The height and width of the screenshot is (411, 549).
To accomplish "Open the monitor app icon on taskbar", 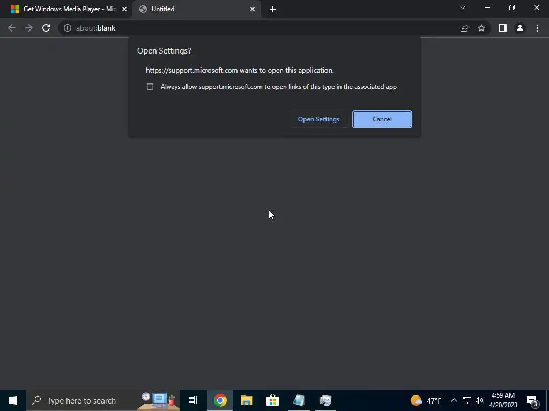I will click(x=325, y=400).
